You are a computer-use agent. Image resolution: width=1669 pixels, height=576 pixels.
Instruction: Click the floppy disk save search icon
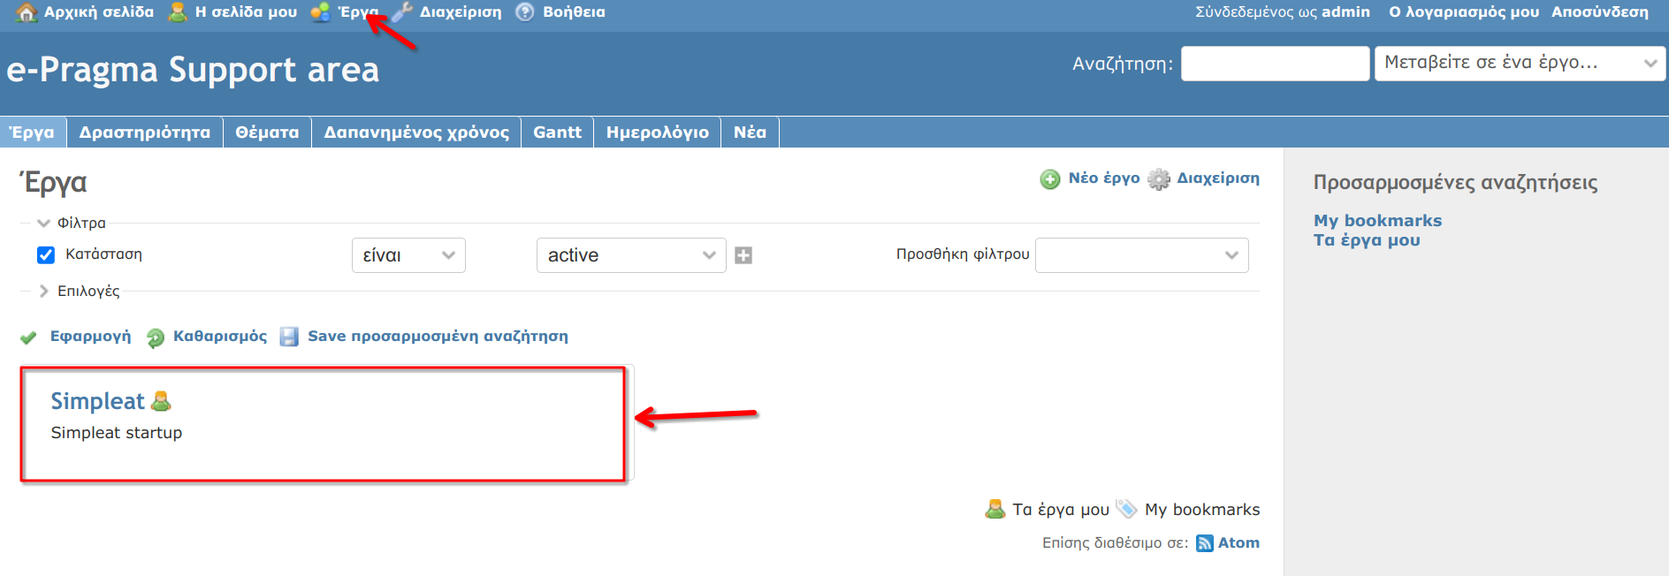coord(289,337)
